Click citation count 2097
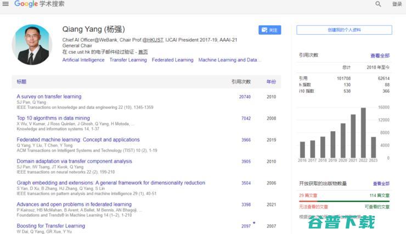 tap(246, 226)
